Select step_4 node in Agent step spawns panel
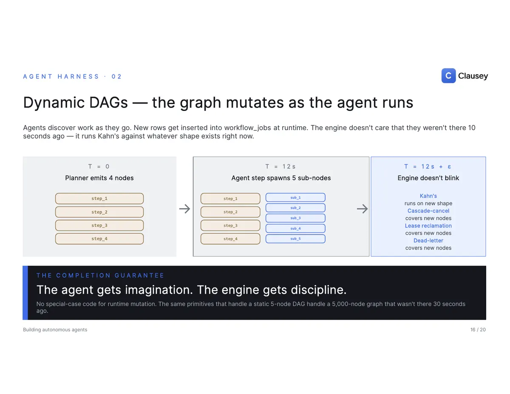The image size is (510, 394). coord(230,239)
